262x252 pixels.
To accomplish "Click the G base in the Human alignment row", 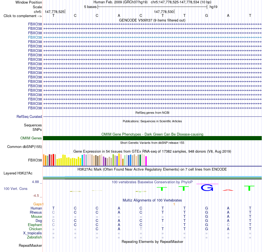I will [x=207, y=208].
